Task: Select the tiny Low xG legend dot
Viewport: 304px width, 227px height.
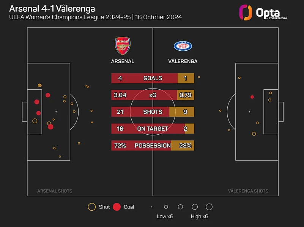Action: pos(151,207)
